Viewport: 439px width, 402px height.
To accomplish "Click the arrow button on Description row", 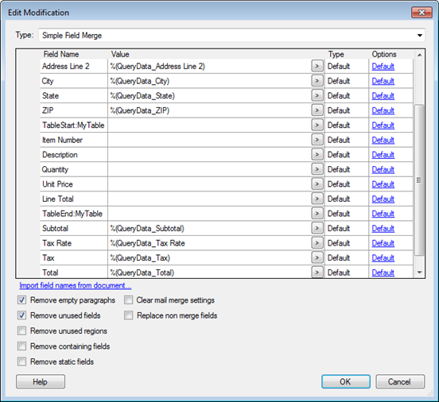I will point(317,155).
